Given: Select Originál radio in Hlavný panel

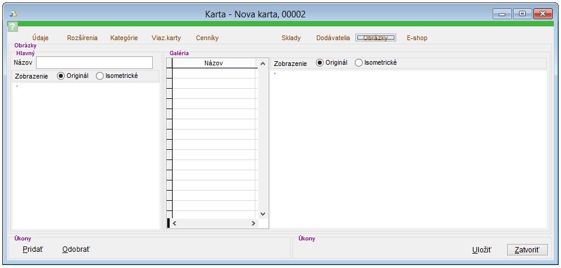Looking at the screenshot, I should 61,76.
